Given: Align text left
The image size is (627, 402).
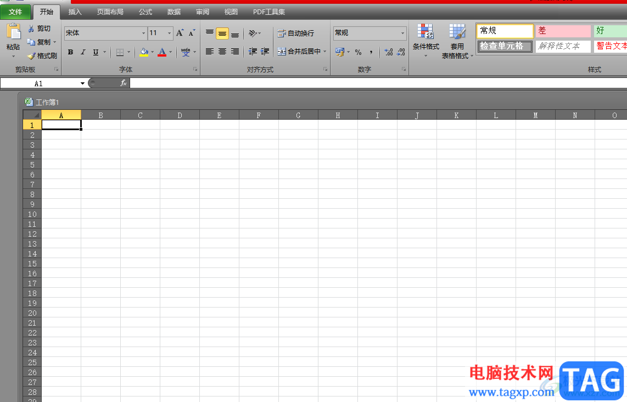Looking at the screenshot, I should pyautogui.click(x=210, y=52).
